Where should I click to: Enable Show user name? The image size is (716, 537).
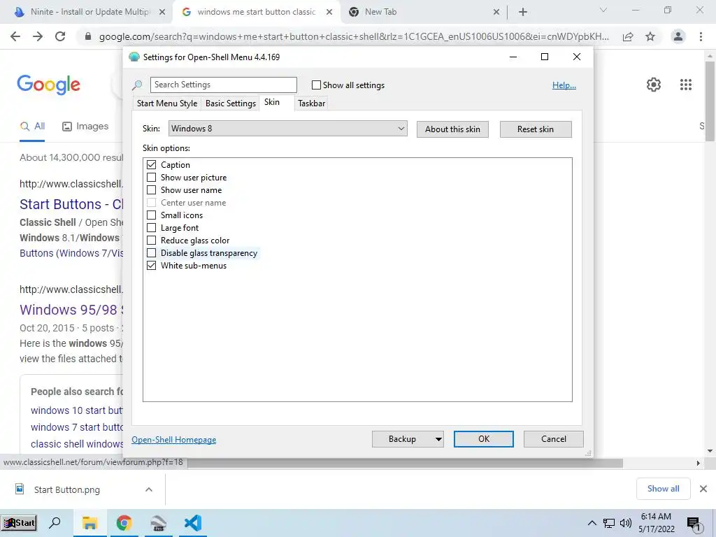click(152, 190)
